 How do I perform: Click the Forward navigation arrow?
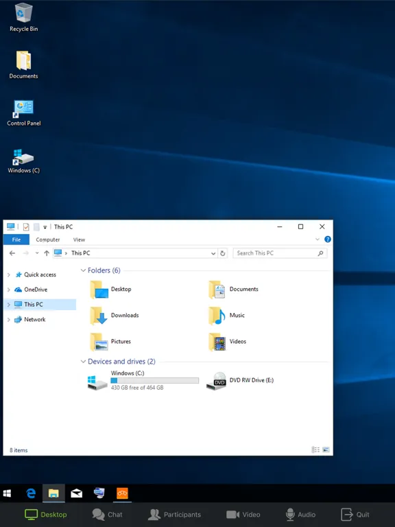pos(26,253)
